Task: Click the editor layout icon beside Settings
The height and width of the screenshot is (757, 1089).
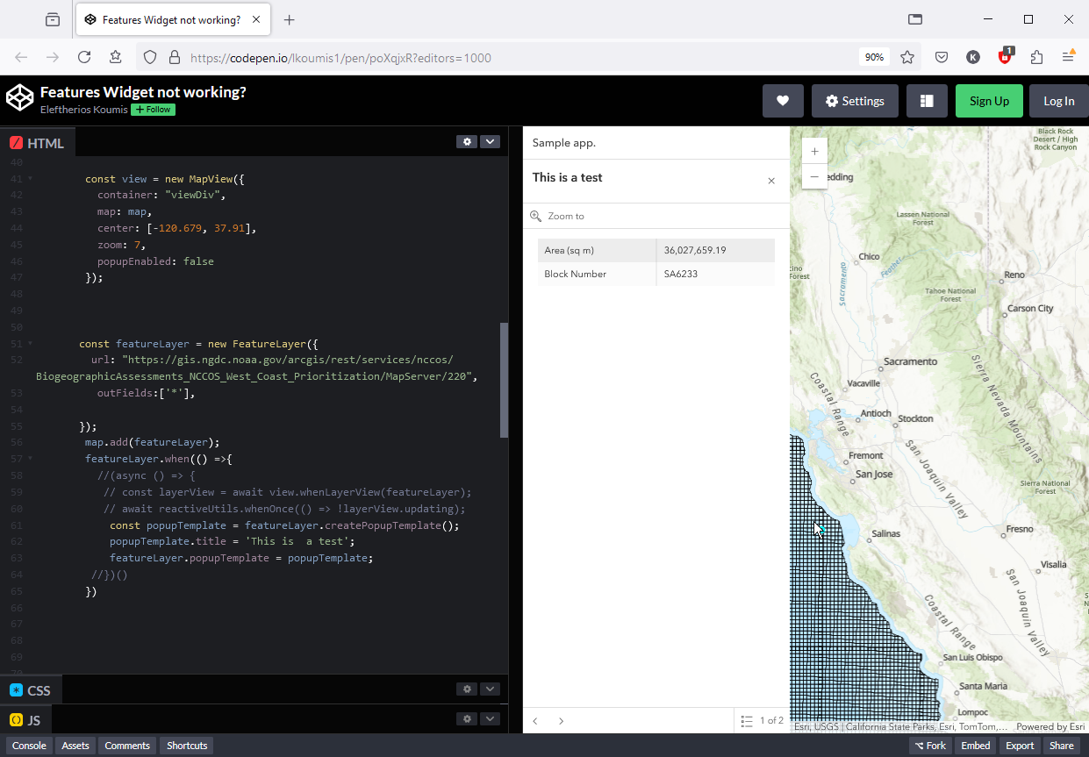Action: (927, 100)
